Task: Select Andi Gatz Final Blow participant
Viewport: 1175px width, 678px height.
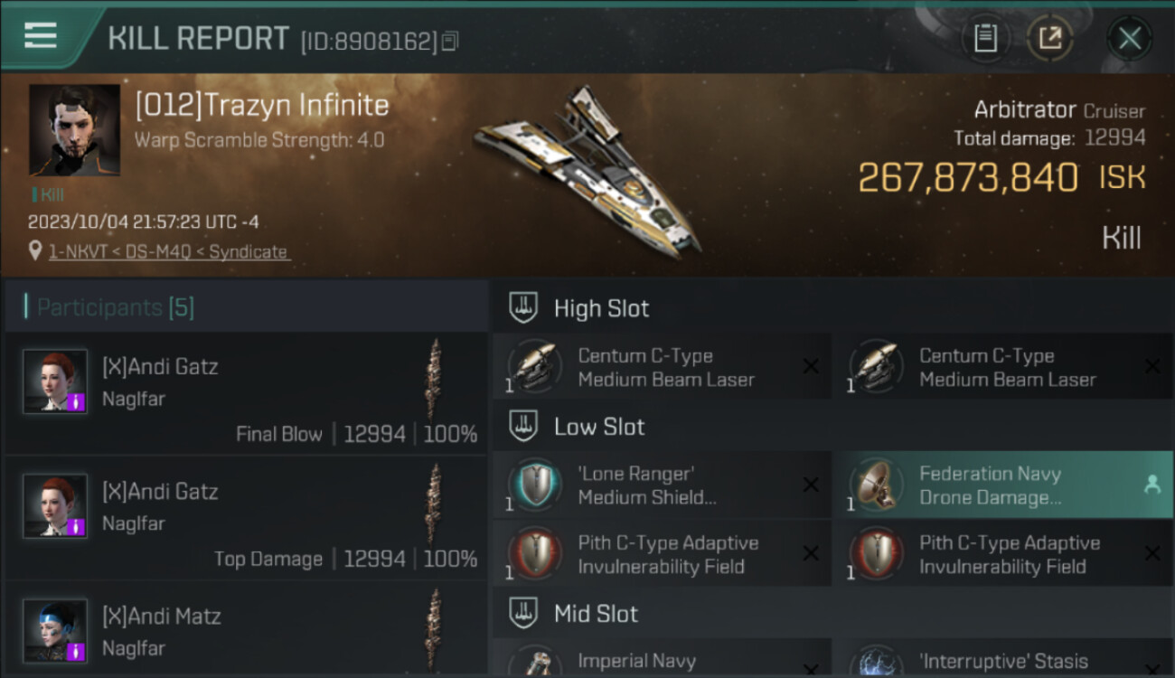Action: click(246, 393)
